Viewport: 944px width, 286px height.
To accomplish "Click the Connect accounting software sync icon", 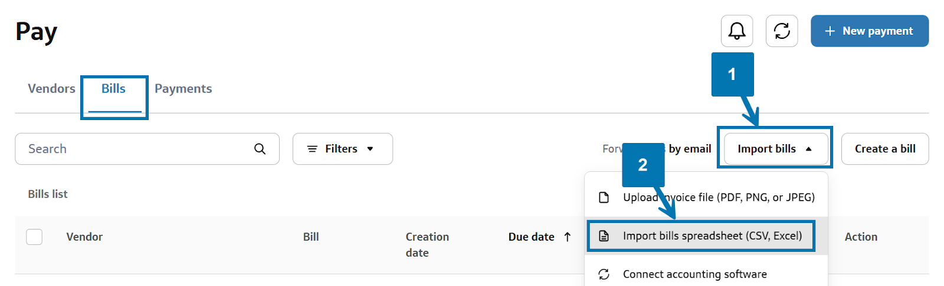I will tap(604, 274).
